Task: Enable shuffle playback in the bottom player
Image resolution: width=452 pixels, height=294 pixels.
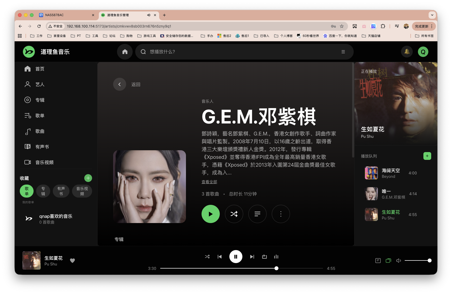Action: pyautogui.click(x=207, y=257)
